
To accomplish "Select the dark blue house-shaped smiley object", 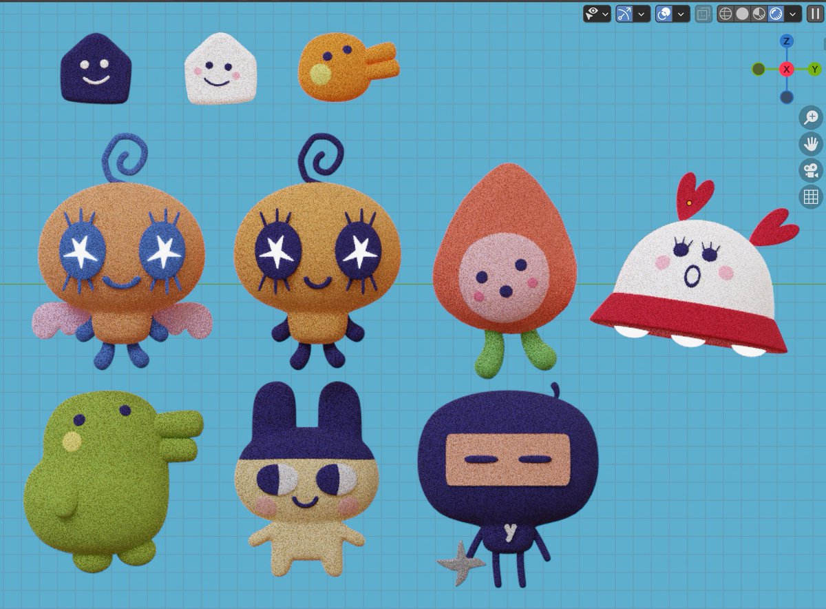I will tap(96, 70).
